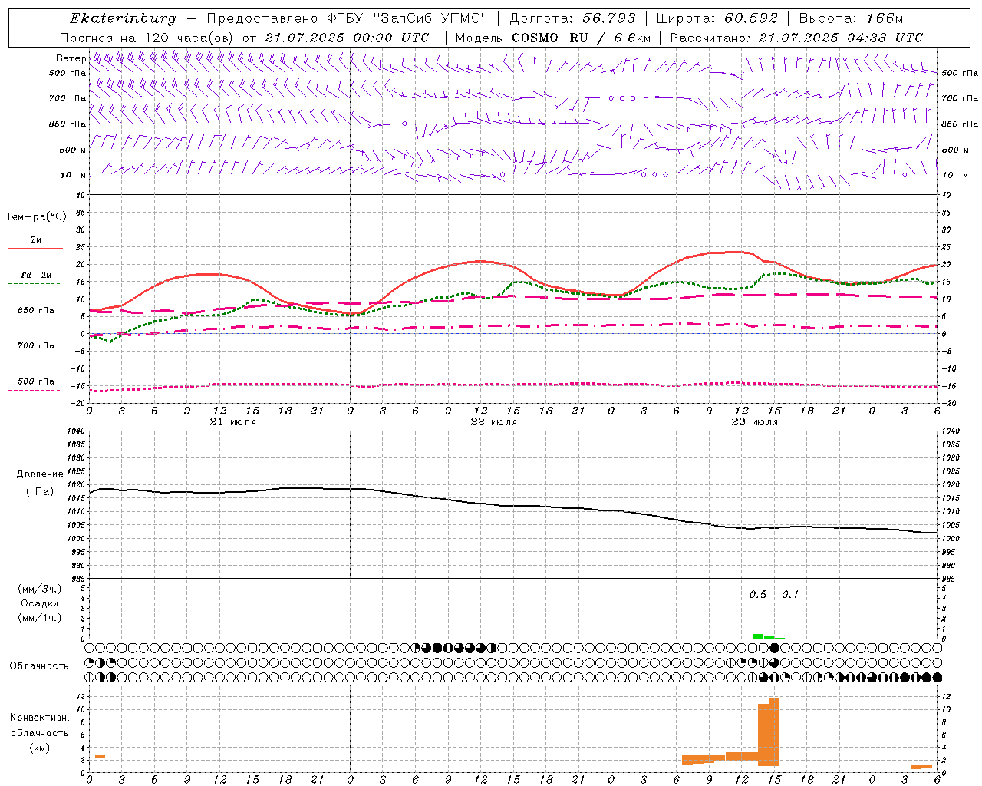Click the '(гПа)' unit under Давление
Screen dimensions: 982x786
(40, 491)
